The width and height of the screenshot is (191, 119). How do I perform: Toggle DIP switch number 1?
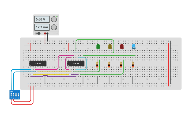tap(11, 95)
